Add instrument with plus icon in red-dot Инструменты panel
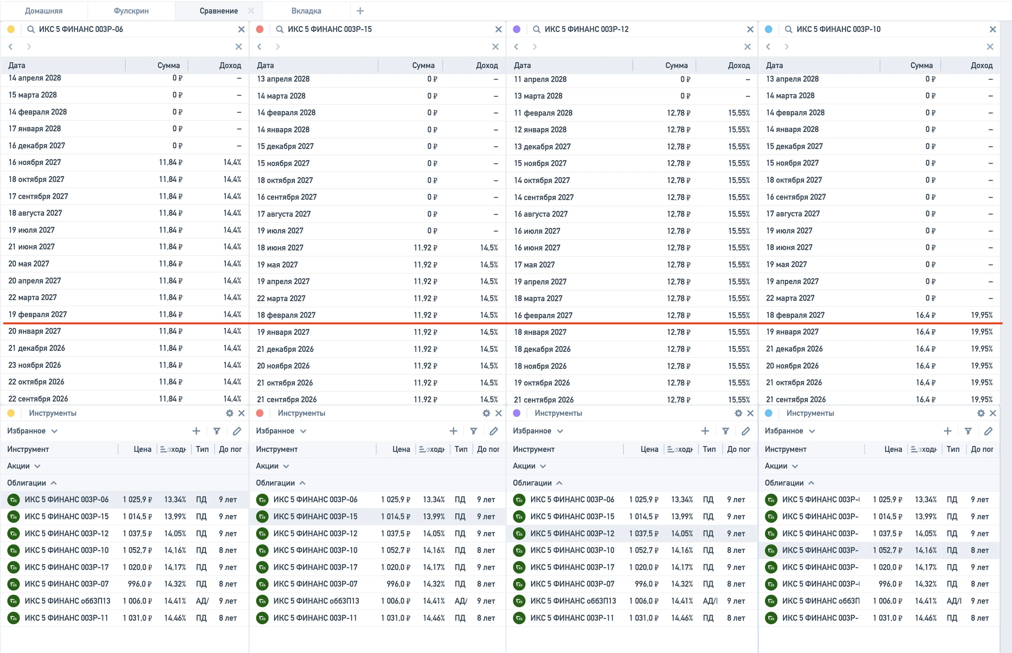This screenshot has width=1012, height=653. point(453,431)
